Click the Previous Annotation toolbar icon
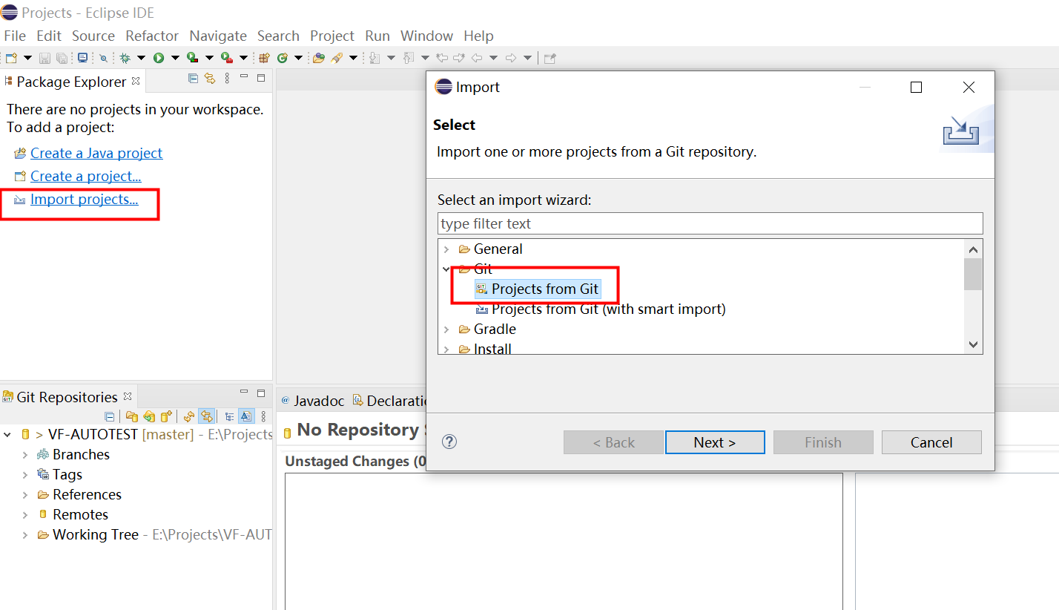The width and height of the screenshot is (1059, 610). click(x=408, y=58)
